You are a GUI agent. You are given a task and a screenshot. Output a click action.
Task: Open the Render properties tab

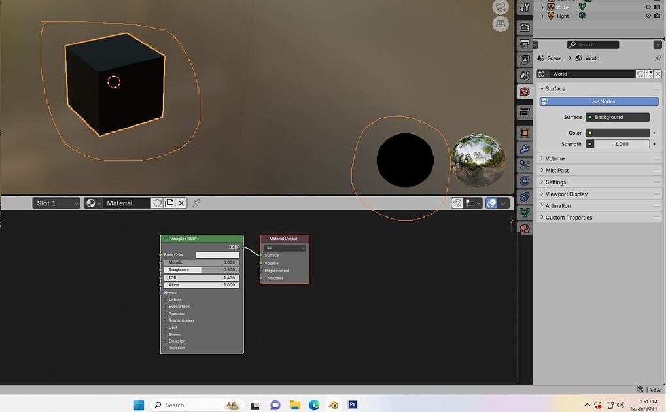click(525, 27)
